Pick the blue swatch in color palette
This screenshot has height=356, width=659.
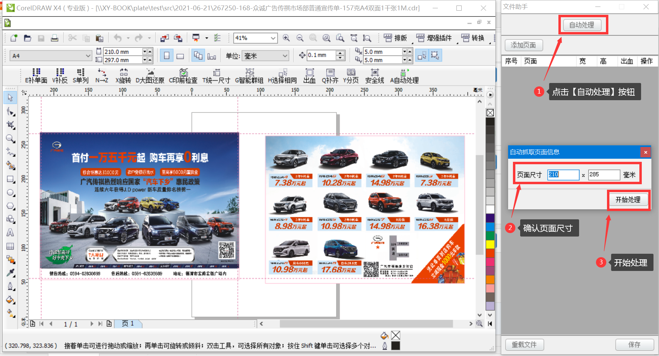coord(490,227)
